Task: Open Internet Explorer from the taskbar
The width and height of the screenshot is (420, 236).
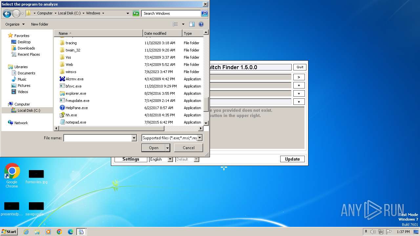Action: click(26, 232)
